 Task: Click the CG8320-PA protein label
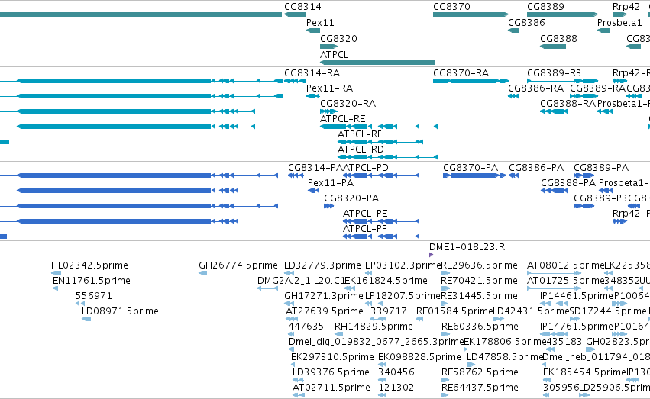tap(351, 198)
